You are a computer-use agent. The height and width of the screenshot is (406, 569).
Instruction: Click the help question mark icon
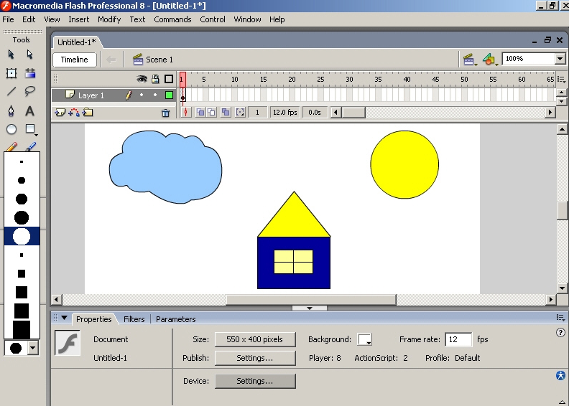click(x=560, y=333)
